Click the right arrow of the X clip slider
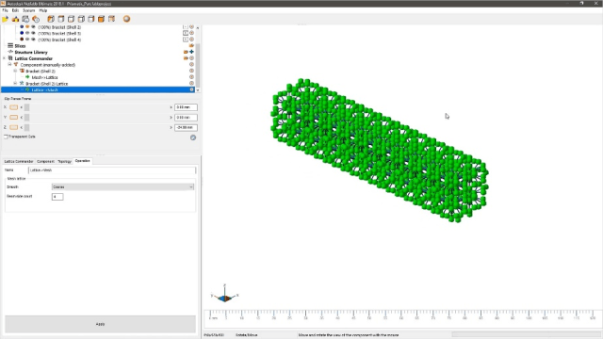Screen dimensions: 603x339 point(171,107)
